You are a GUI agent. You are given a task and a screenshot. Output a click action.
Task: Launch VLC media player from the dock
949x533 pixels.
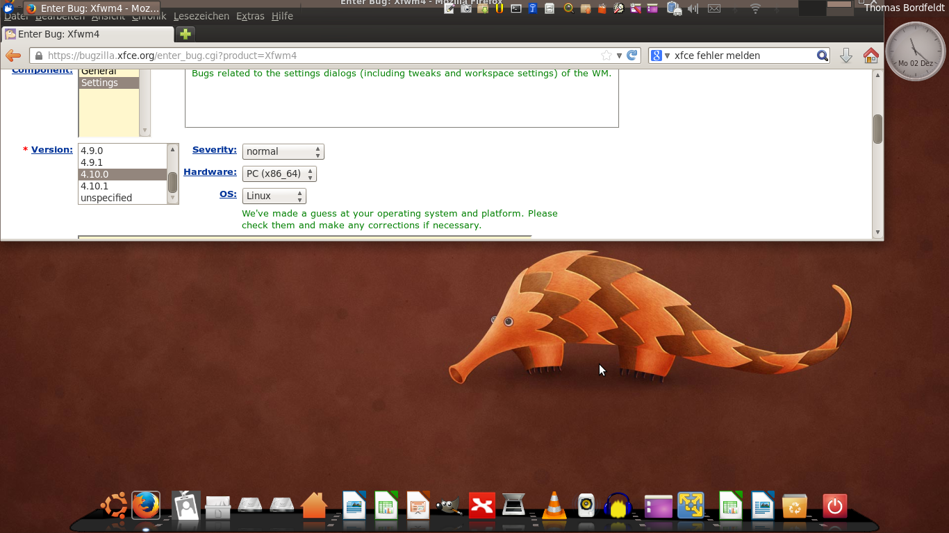(554, 506)
